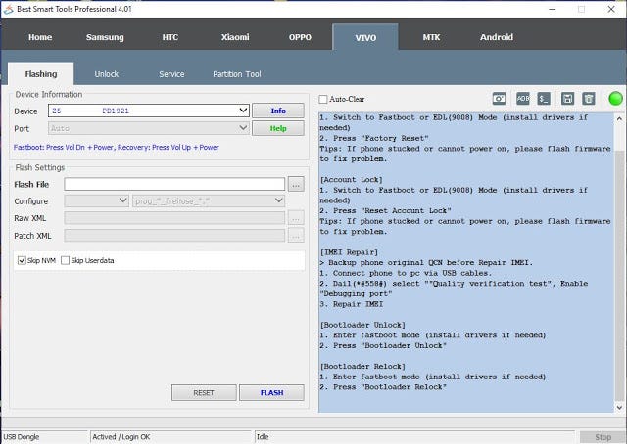Screen dimensions: 627x444
Task: Start flashing with the FLASH button
Action: coord(271,393)
